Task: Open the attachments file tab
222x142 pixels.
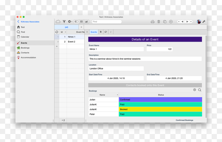Action: [101, 32]
